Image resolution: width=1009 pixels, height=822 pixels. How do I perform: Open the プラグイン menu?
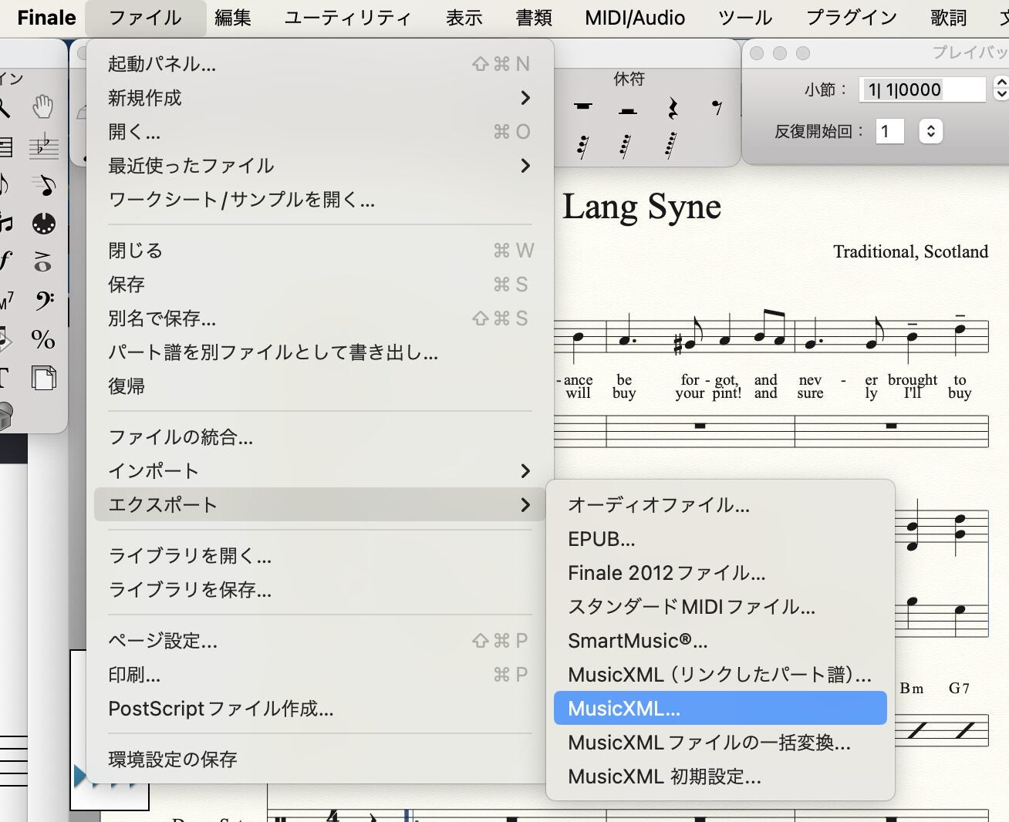point(852,18)
